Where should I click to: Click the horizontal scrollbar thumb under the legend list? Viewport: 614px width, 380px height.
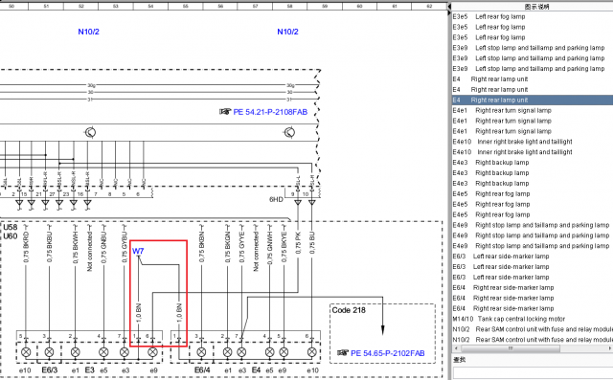pyautogui.click(x=510, y=348)
